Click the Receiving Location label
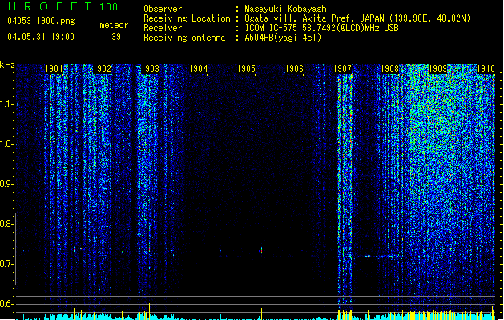 pos(187,18)
